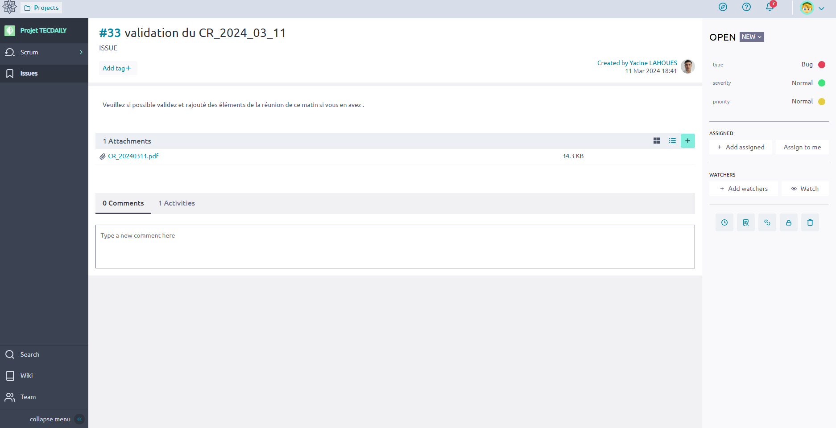Expand the user avatar menu chevron

click(x=821, y=8)
